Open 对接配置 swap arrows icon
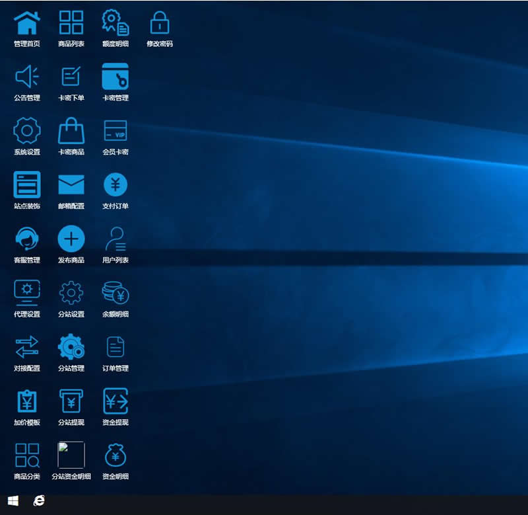 point(27,347)
